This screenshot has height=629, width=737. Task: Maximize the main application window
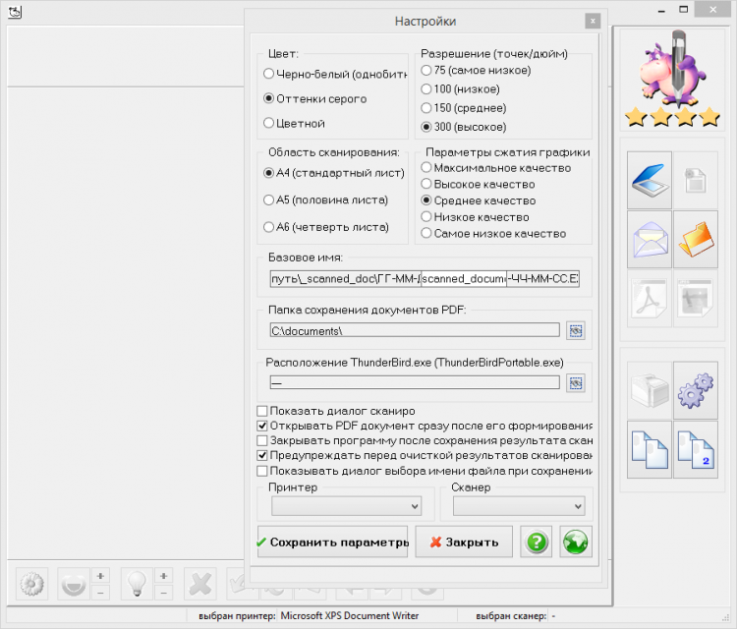[x=683, y=10]
